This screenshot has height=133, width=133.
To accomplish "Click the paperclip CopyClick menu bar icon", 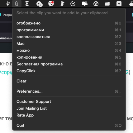I will click(17, 4).
